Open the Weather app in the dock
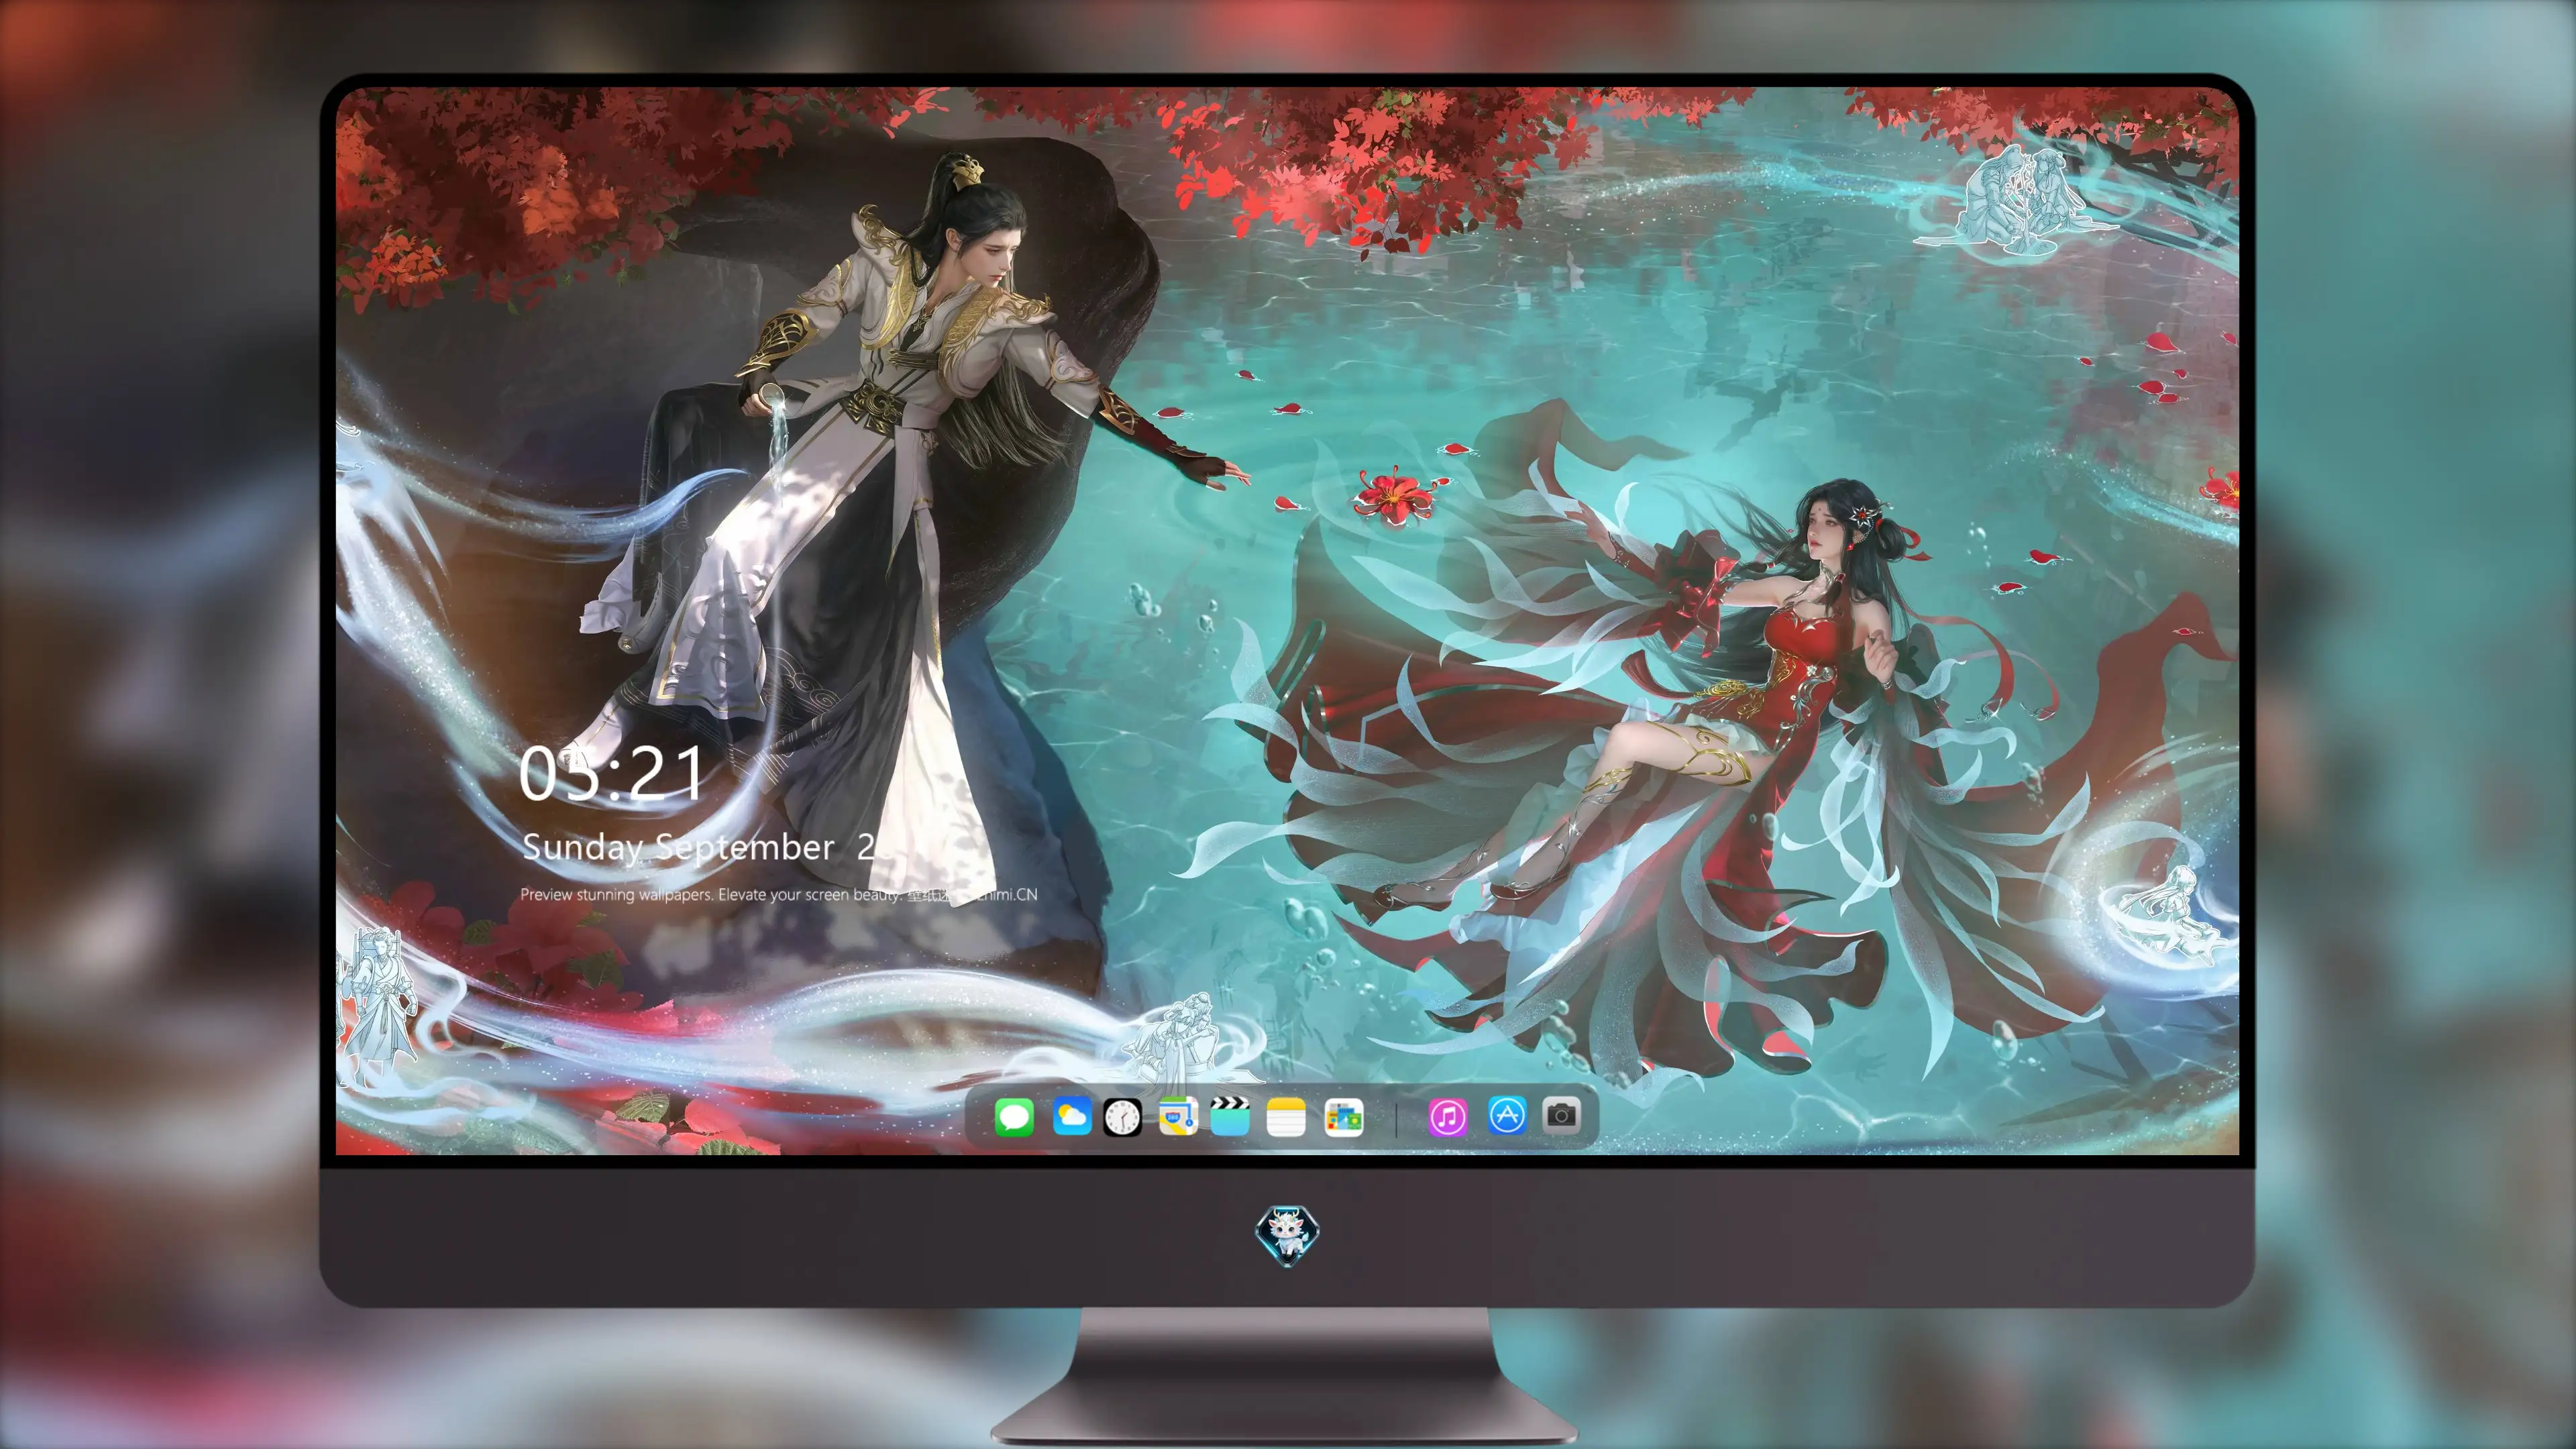This screenshot has width=2576, height=1449. coord(1072,1116)
